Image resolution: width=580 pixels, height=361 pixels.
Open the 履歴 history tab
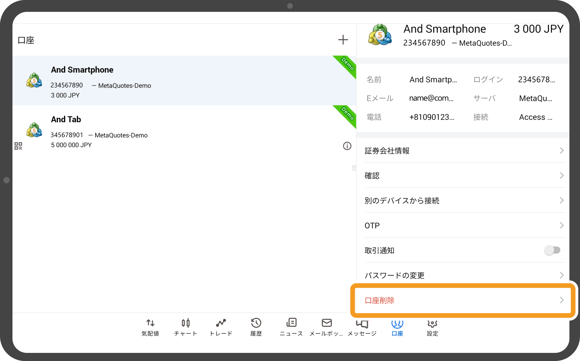click(x=256, y=327)
